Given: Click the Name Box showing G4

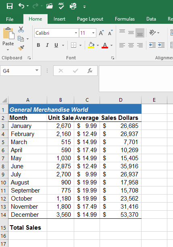Looking at the screenshot, I should tap(18, 71).
